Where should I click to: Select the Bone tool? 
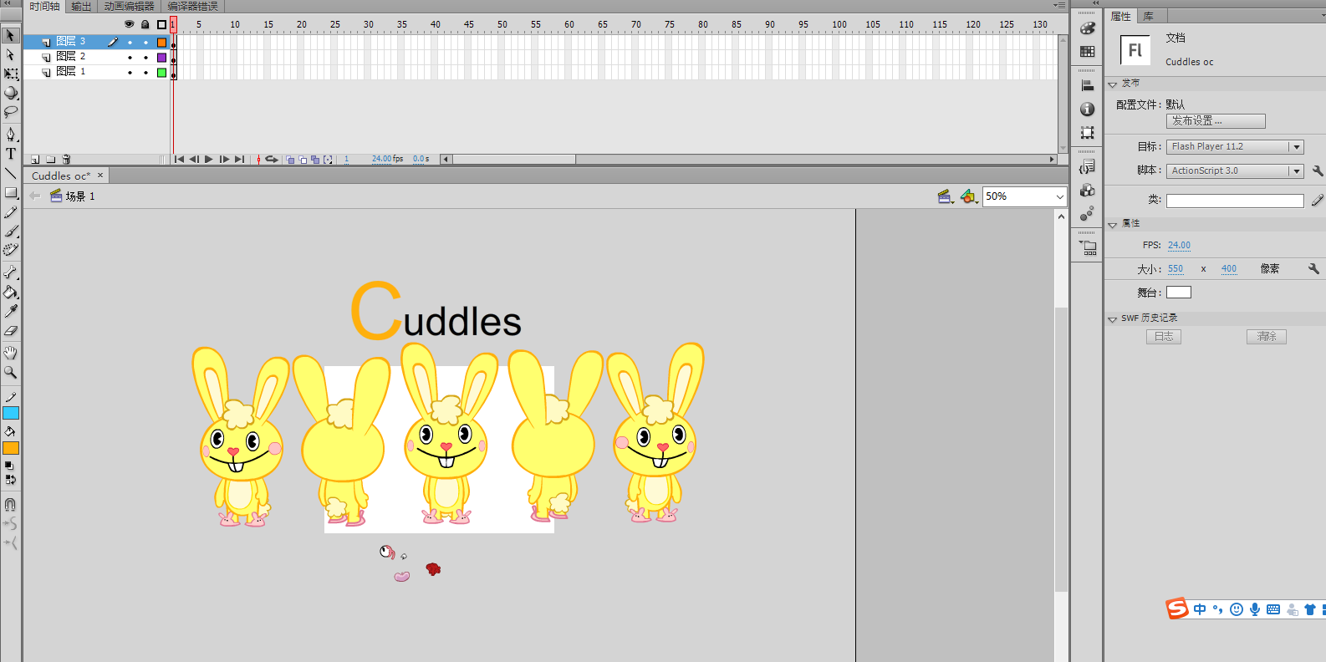click(10, 272)
